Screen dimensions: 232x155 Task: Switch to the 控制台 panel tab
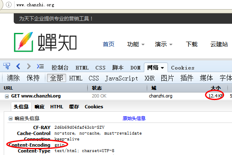coord(60,67)
